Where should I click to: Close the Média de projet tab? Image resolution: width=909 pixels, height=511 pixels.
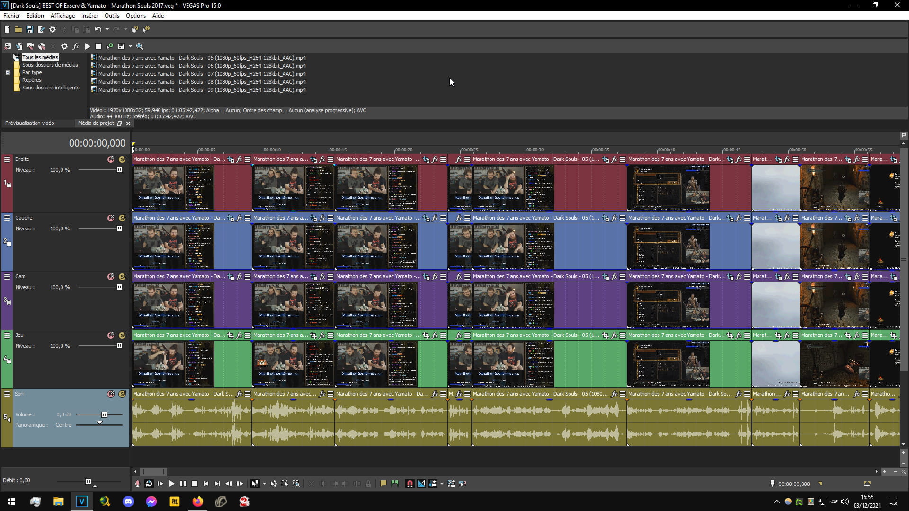click(128, 123)
